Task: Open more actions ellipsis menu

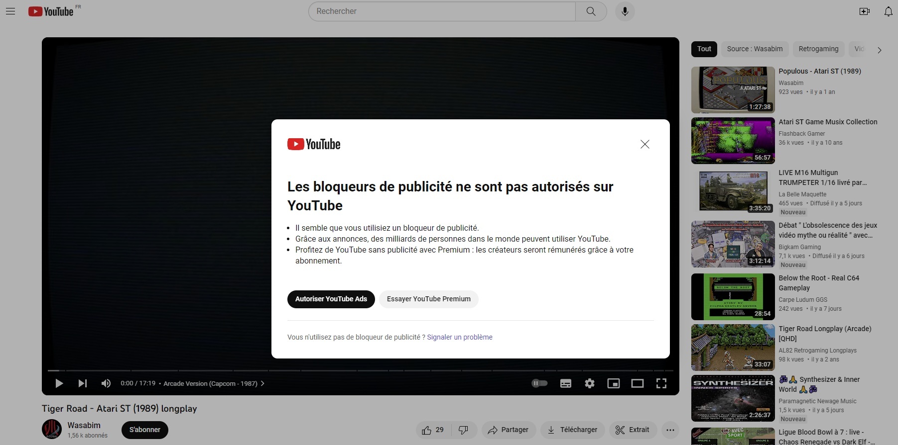Action: 670,430
